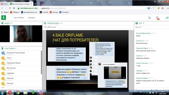
Task: Select the ЛТО_ЛЕГКО!.pptx presentation tab
Action: coord(50,27)
